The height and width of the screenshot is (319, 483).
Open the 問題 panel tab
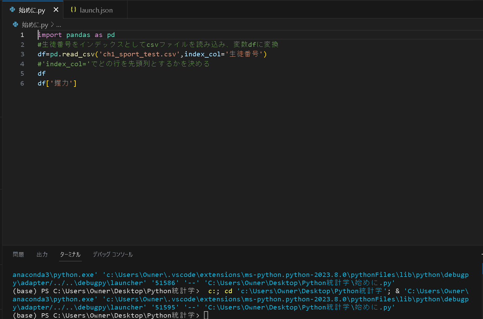(18, 255)
